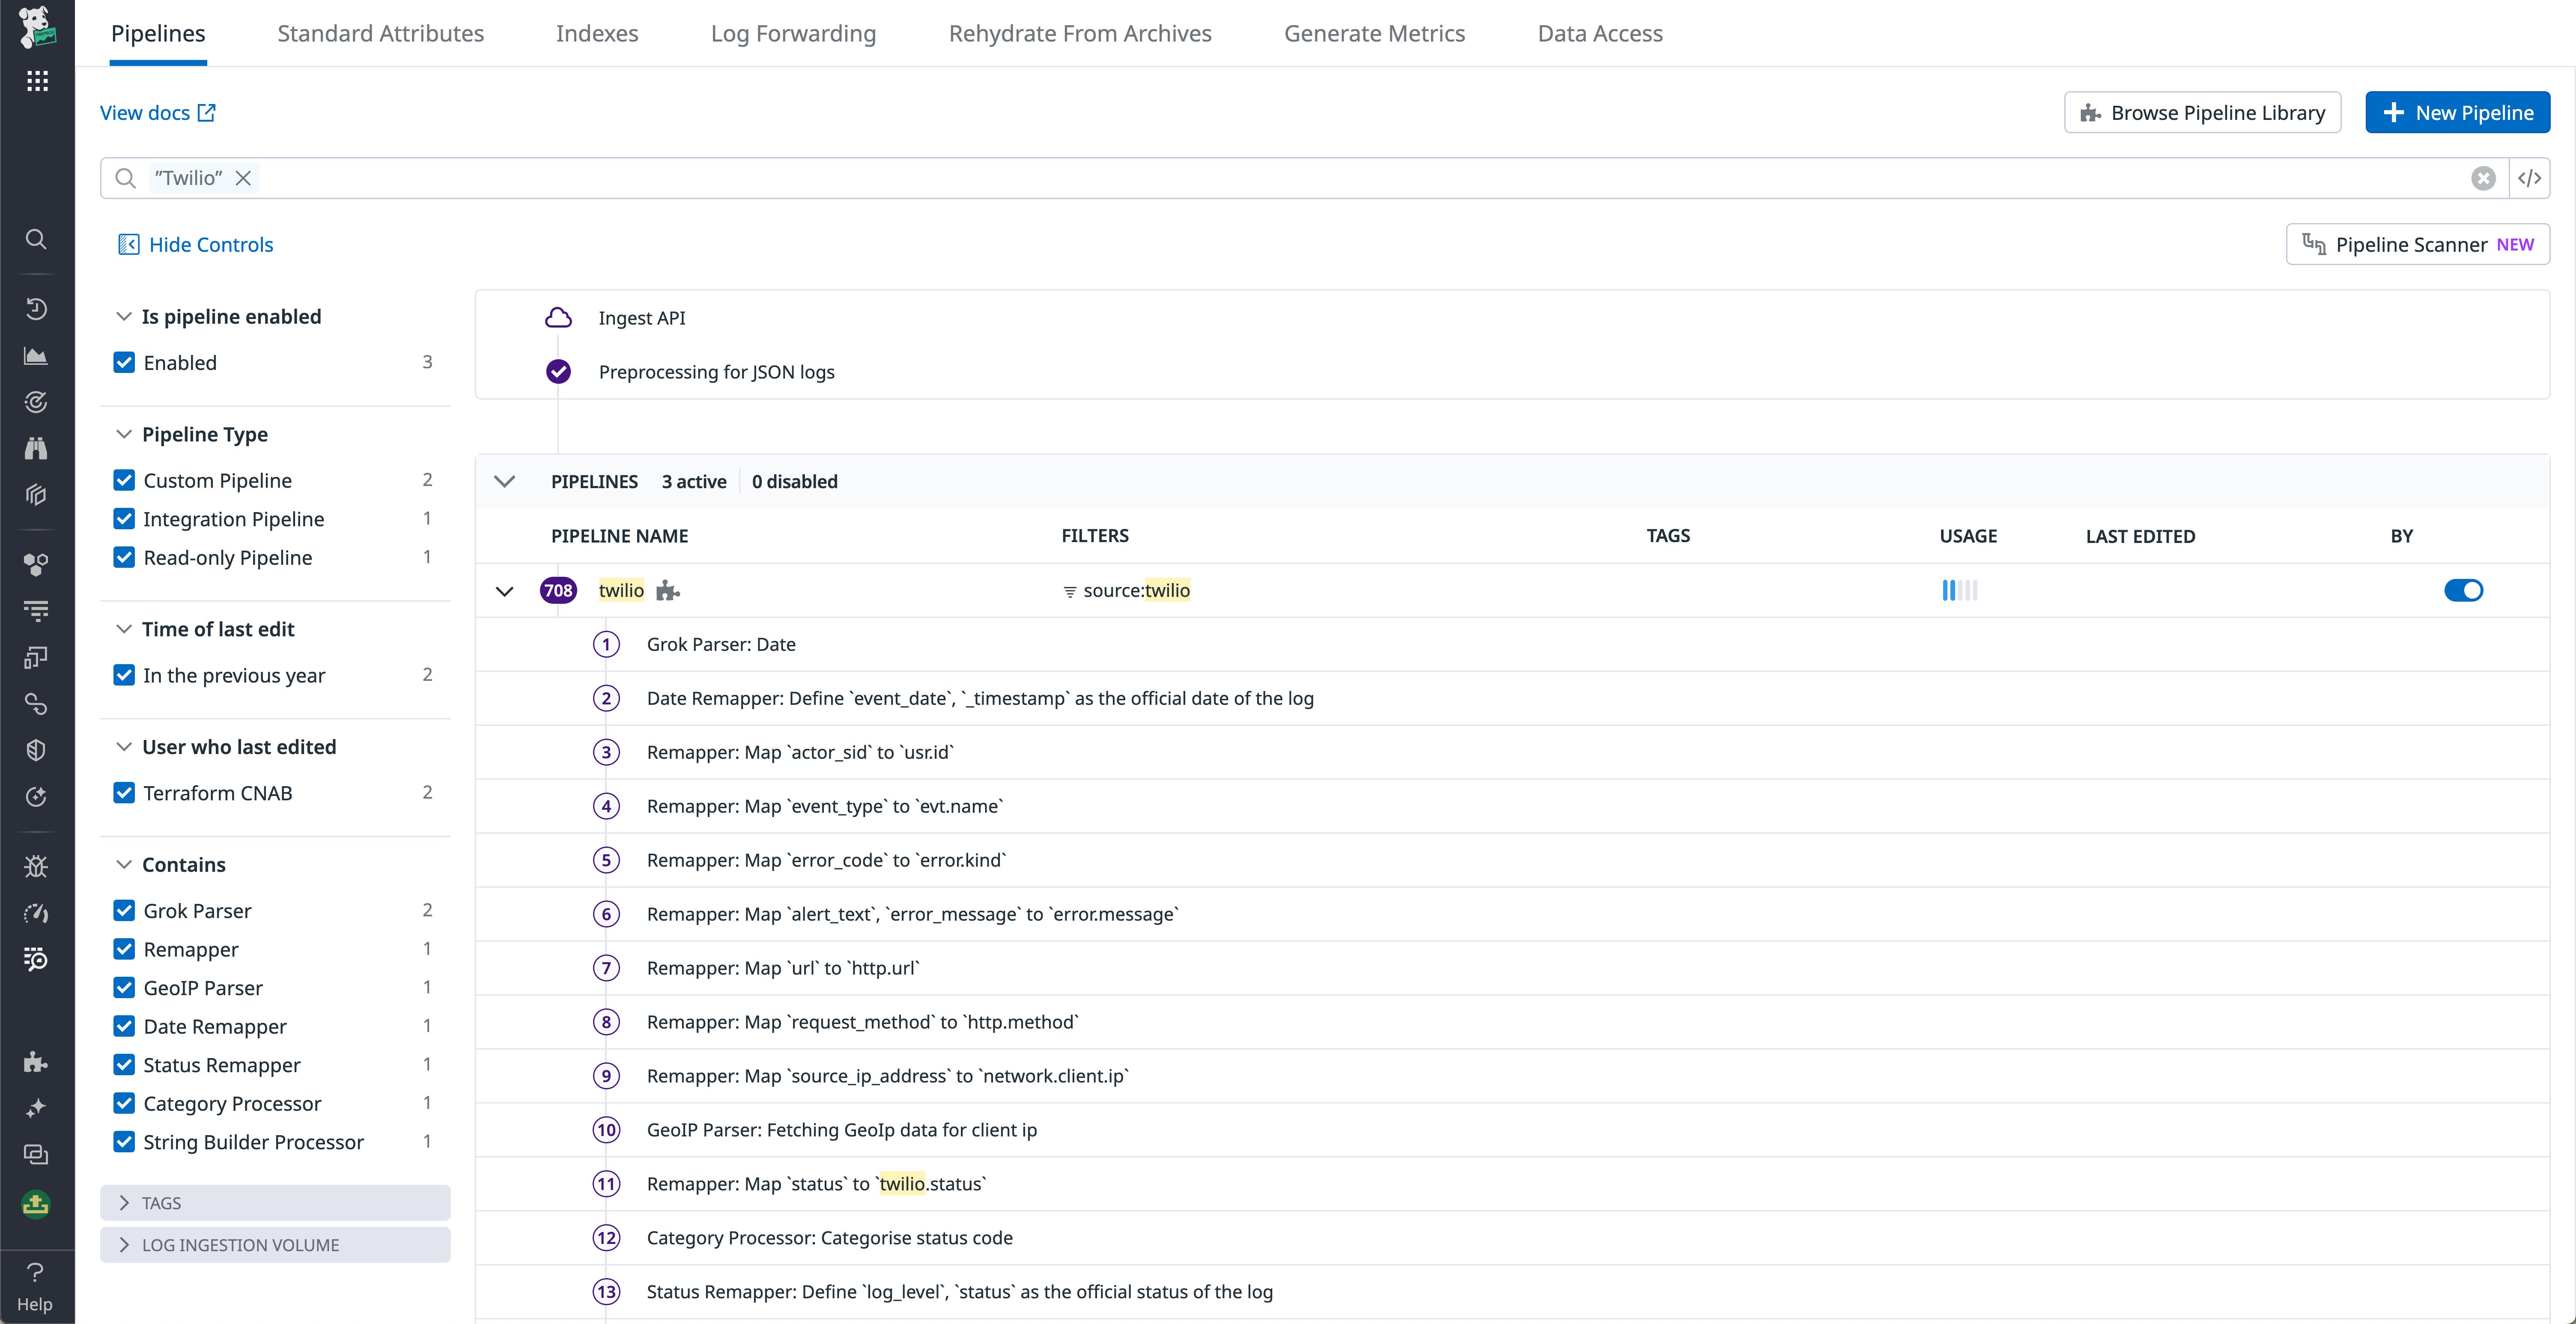The width and height of the screenshot is (2576, 1324).
Task: Open the Search icon in the left sidebar
Action: coord(36,239)
